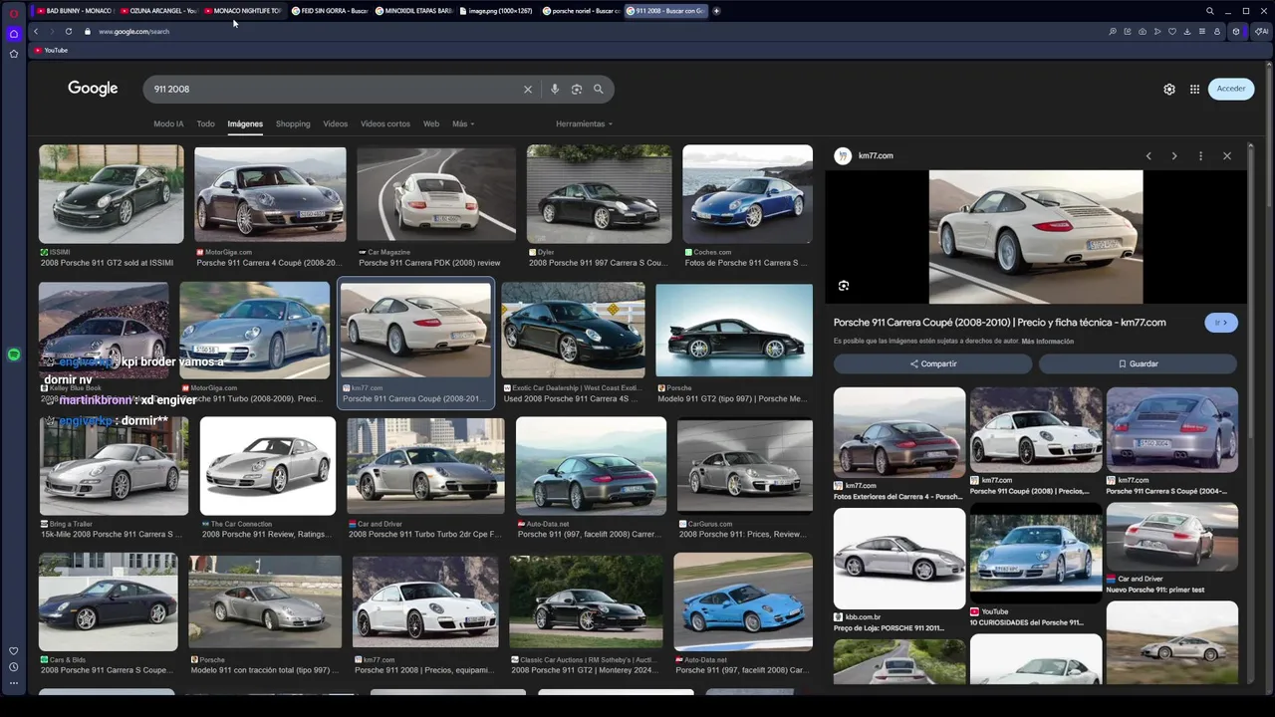Screen dimensions: 1275x717
Task: Open three-dot options in preview panel
Action: coord(1200,155)
